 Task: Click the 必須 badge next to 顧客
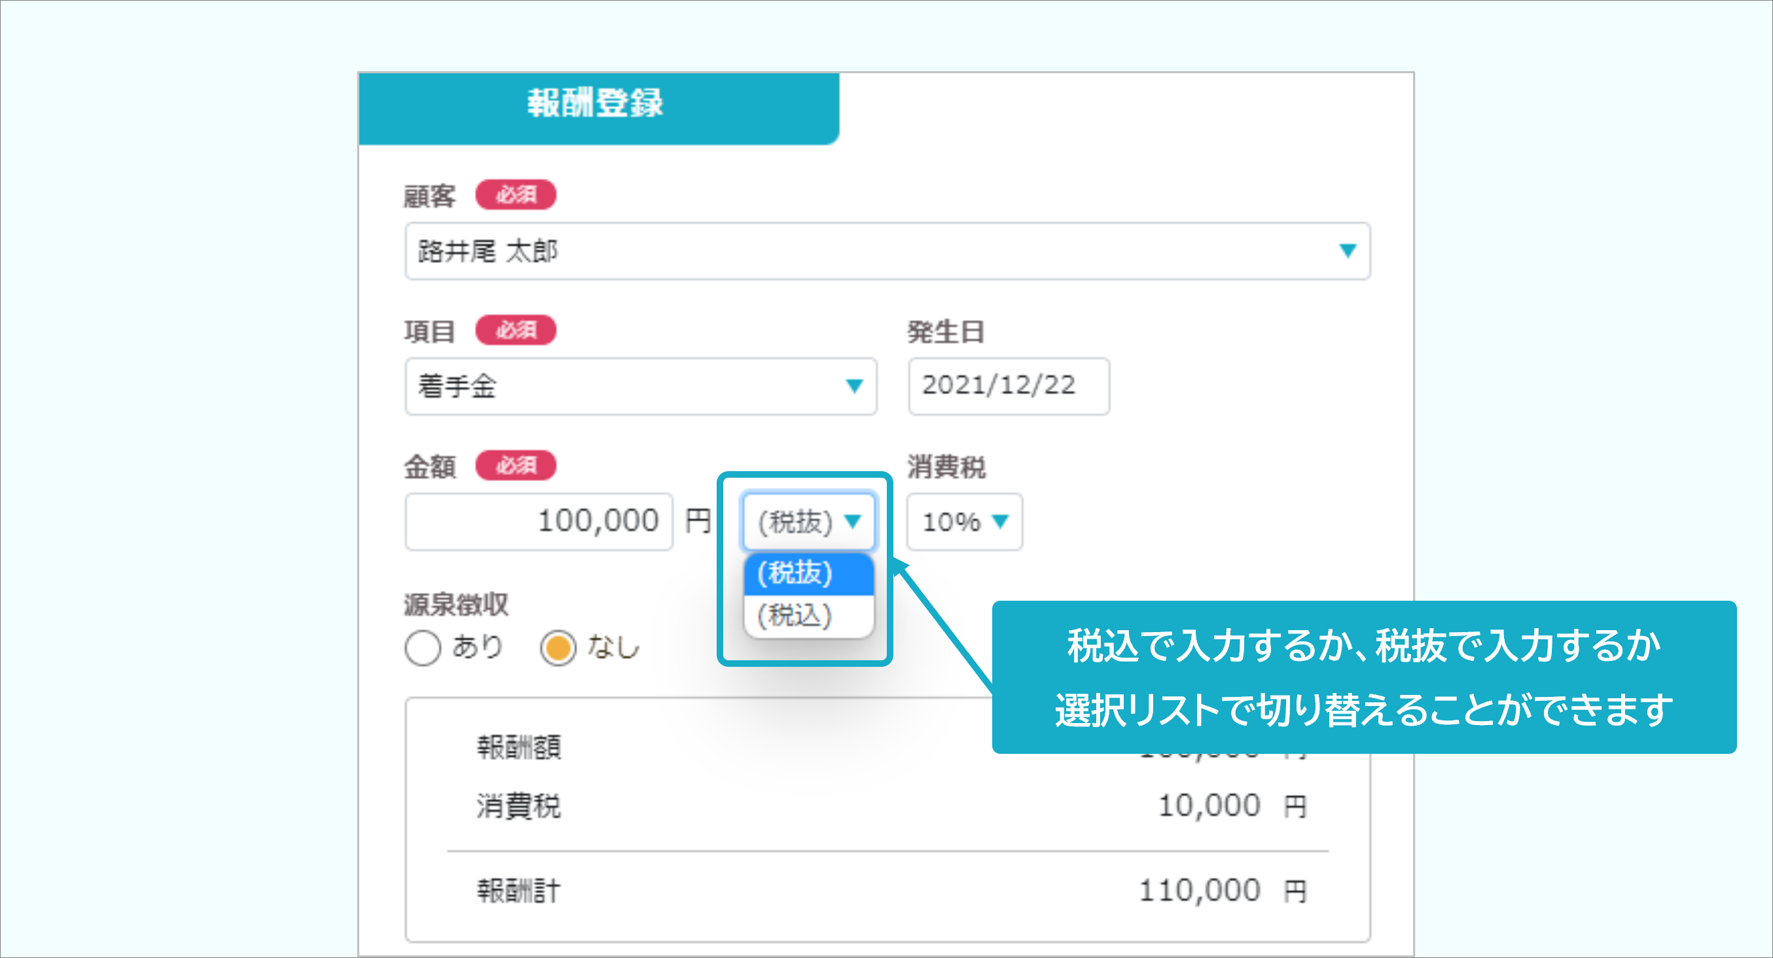(x=516, y=195)
